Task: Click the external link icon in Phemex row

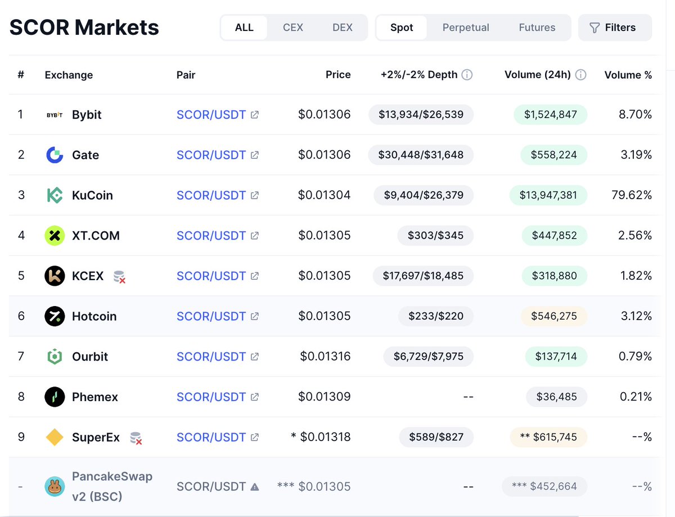Action: pyautogui.click(x=255, y=397)
